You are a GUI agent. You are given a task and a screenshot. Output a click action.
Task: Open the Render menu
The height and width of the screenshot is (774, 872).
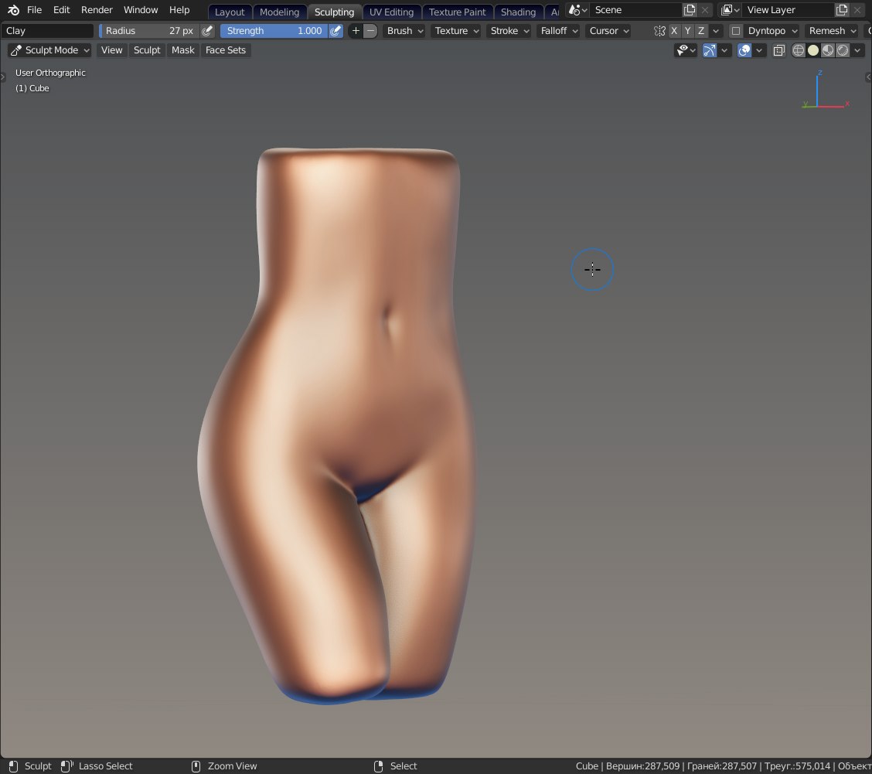[x=97, y=10]
